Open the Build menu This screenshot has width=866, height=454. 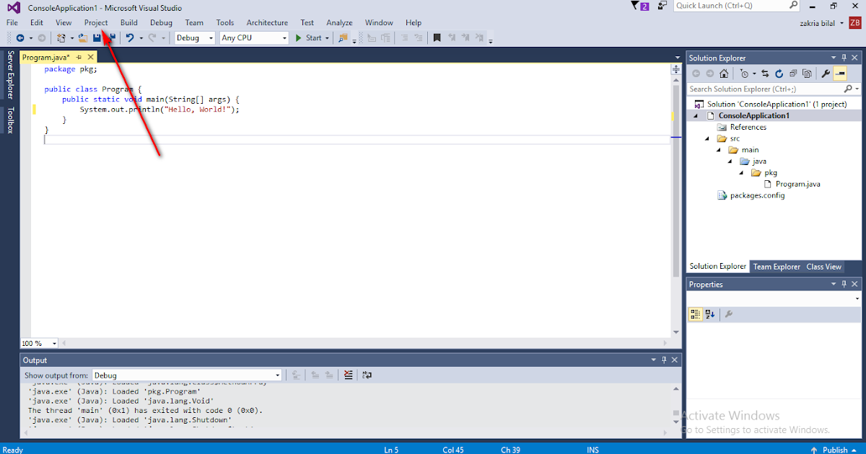coord(129,22)
